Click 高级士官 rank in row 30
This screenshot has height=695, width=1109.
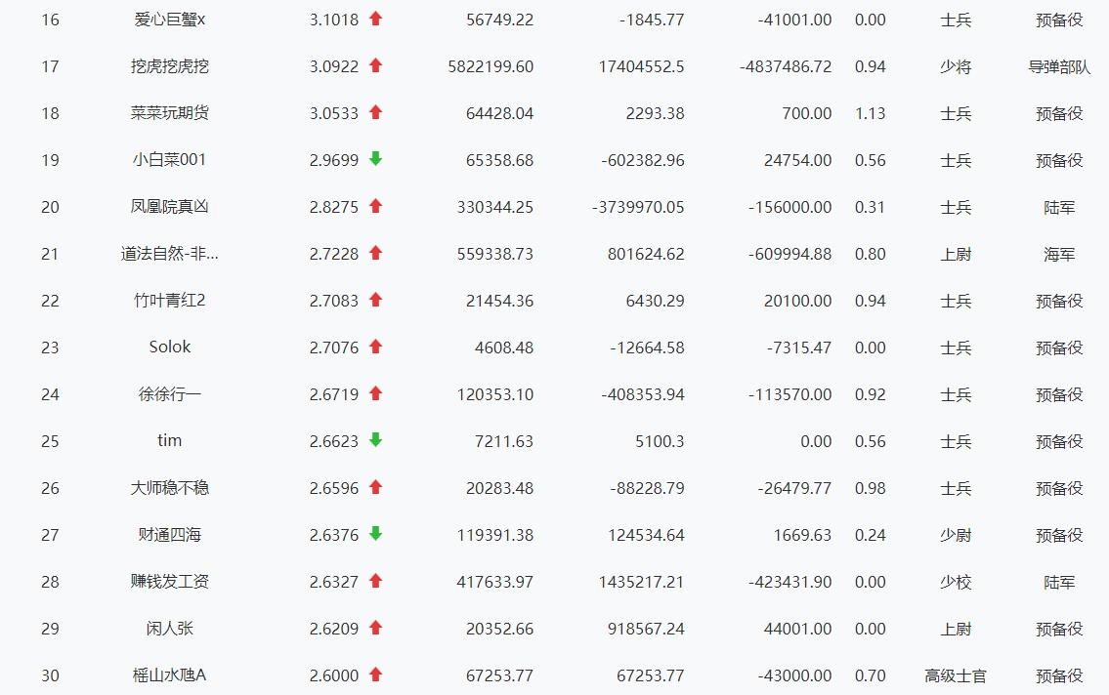point(956,675)
